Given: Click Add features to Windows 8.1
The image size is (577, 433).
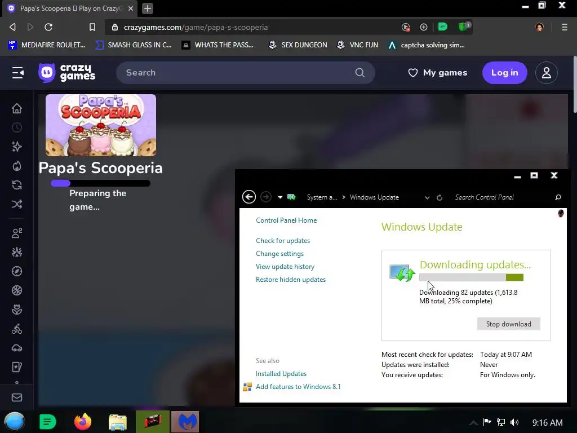Looking at the screenshot, I should pyautogui.click(x=298, y=386).
